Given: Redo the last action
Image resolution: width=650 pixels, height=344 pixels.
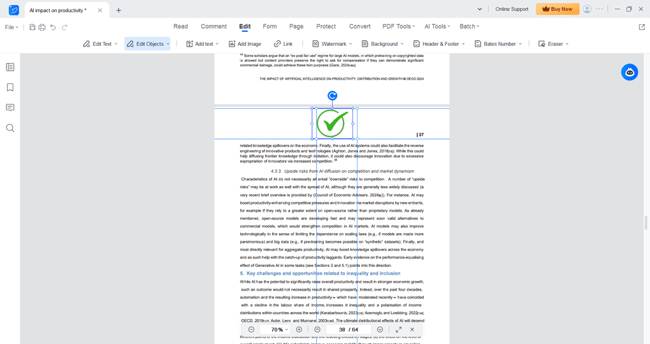Looking at the screenshot, I should 64,27.
